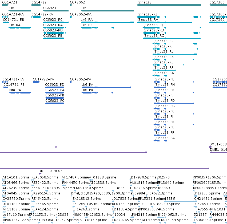
Task: Select protein l(3)neo38-PH
Action: coord(164,85)
